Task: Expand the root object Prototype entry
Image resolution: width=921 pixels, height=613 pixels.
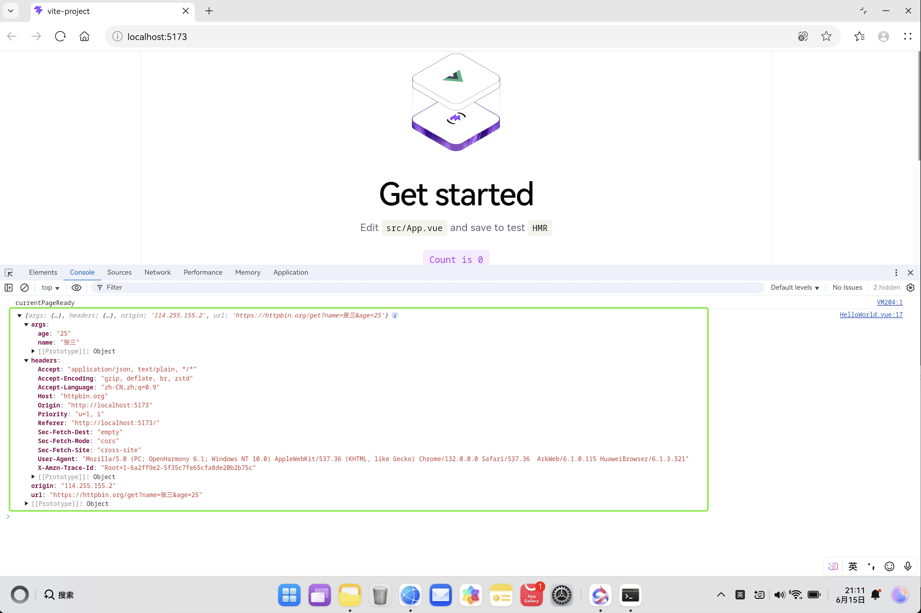Action: tap(26, 503)
